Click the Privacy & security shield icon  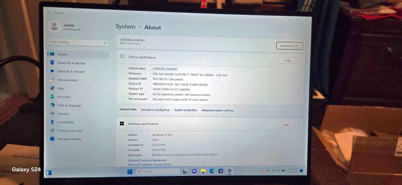pyautogui.click(x=52, y=130)
